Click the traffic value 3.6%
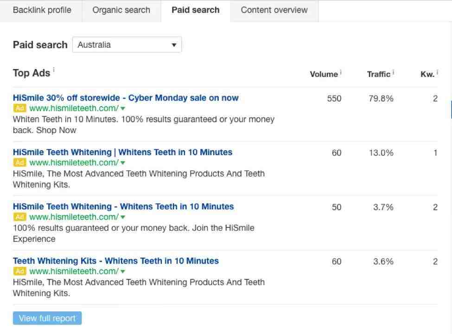Image resolution: width=452 pixels, height=334 pixels. click(x=383, y=261)
